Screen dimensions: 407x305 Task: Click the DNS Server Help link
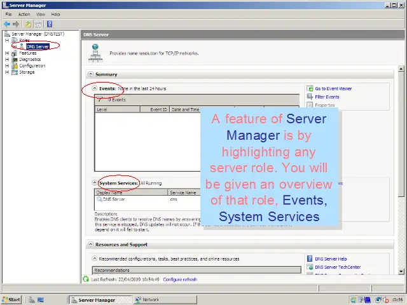(331, 259)
